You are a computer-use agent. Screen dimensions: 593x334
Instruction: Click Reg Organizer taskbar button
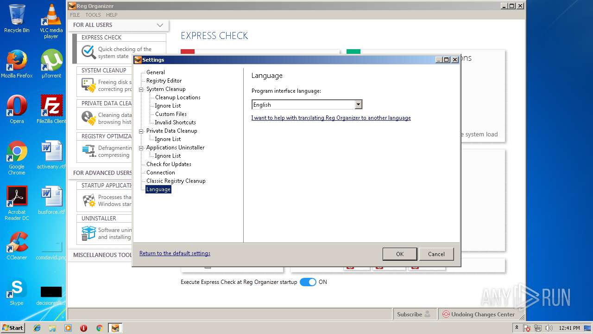(115, 328)
